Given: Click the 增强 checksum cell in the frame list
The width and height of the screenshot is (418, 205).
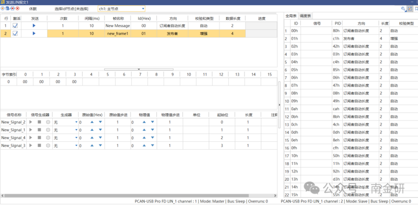Looking at the screenshot, I should click(x=204, y=33).
